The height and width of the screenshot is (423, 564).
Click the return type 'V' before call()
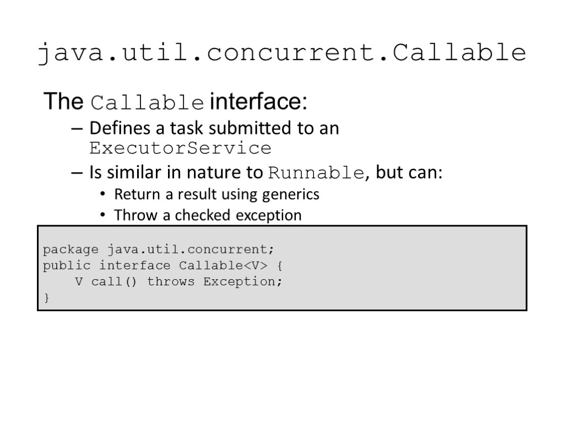tap(79, 282)
